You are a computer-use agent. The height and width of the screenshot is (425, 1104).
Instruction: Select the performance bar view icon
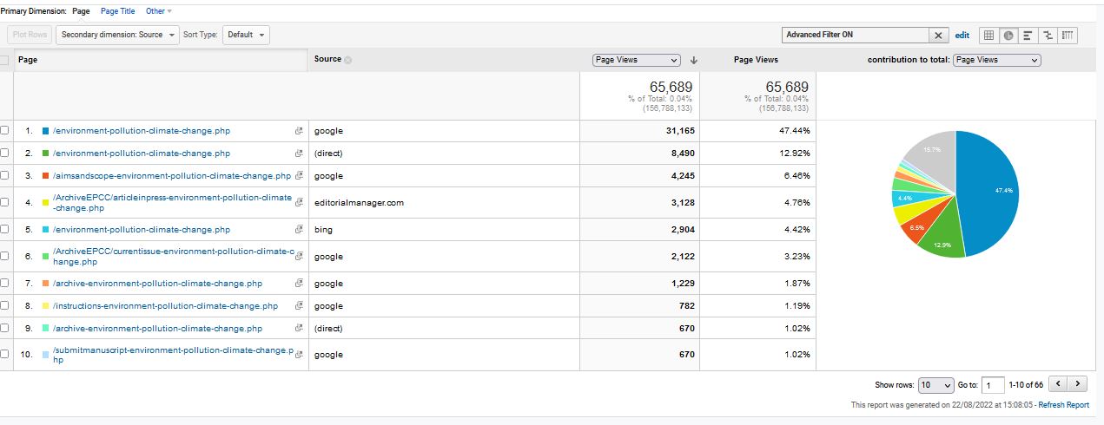tap(1028, 35)
